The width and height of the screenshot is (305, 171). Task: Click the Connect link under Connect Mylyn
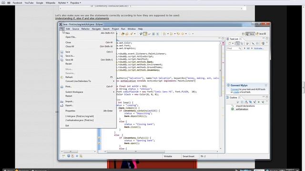[x=234, y=89]
